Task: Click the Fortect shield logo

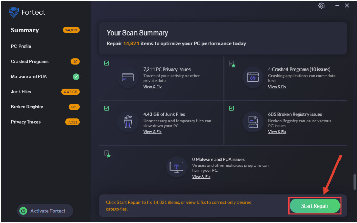Action: (14, 11)
